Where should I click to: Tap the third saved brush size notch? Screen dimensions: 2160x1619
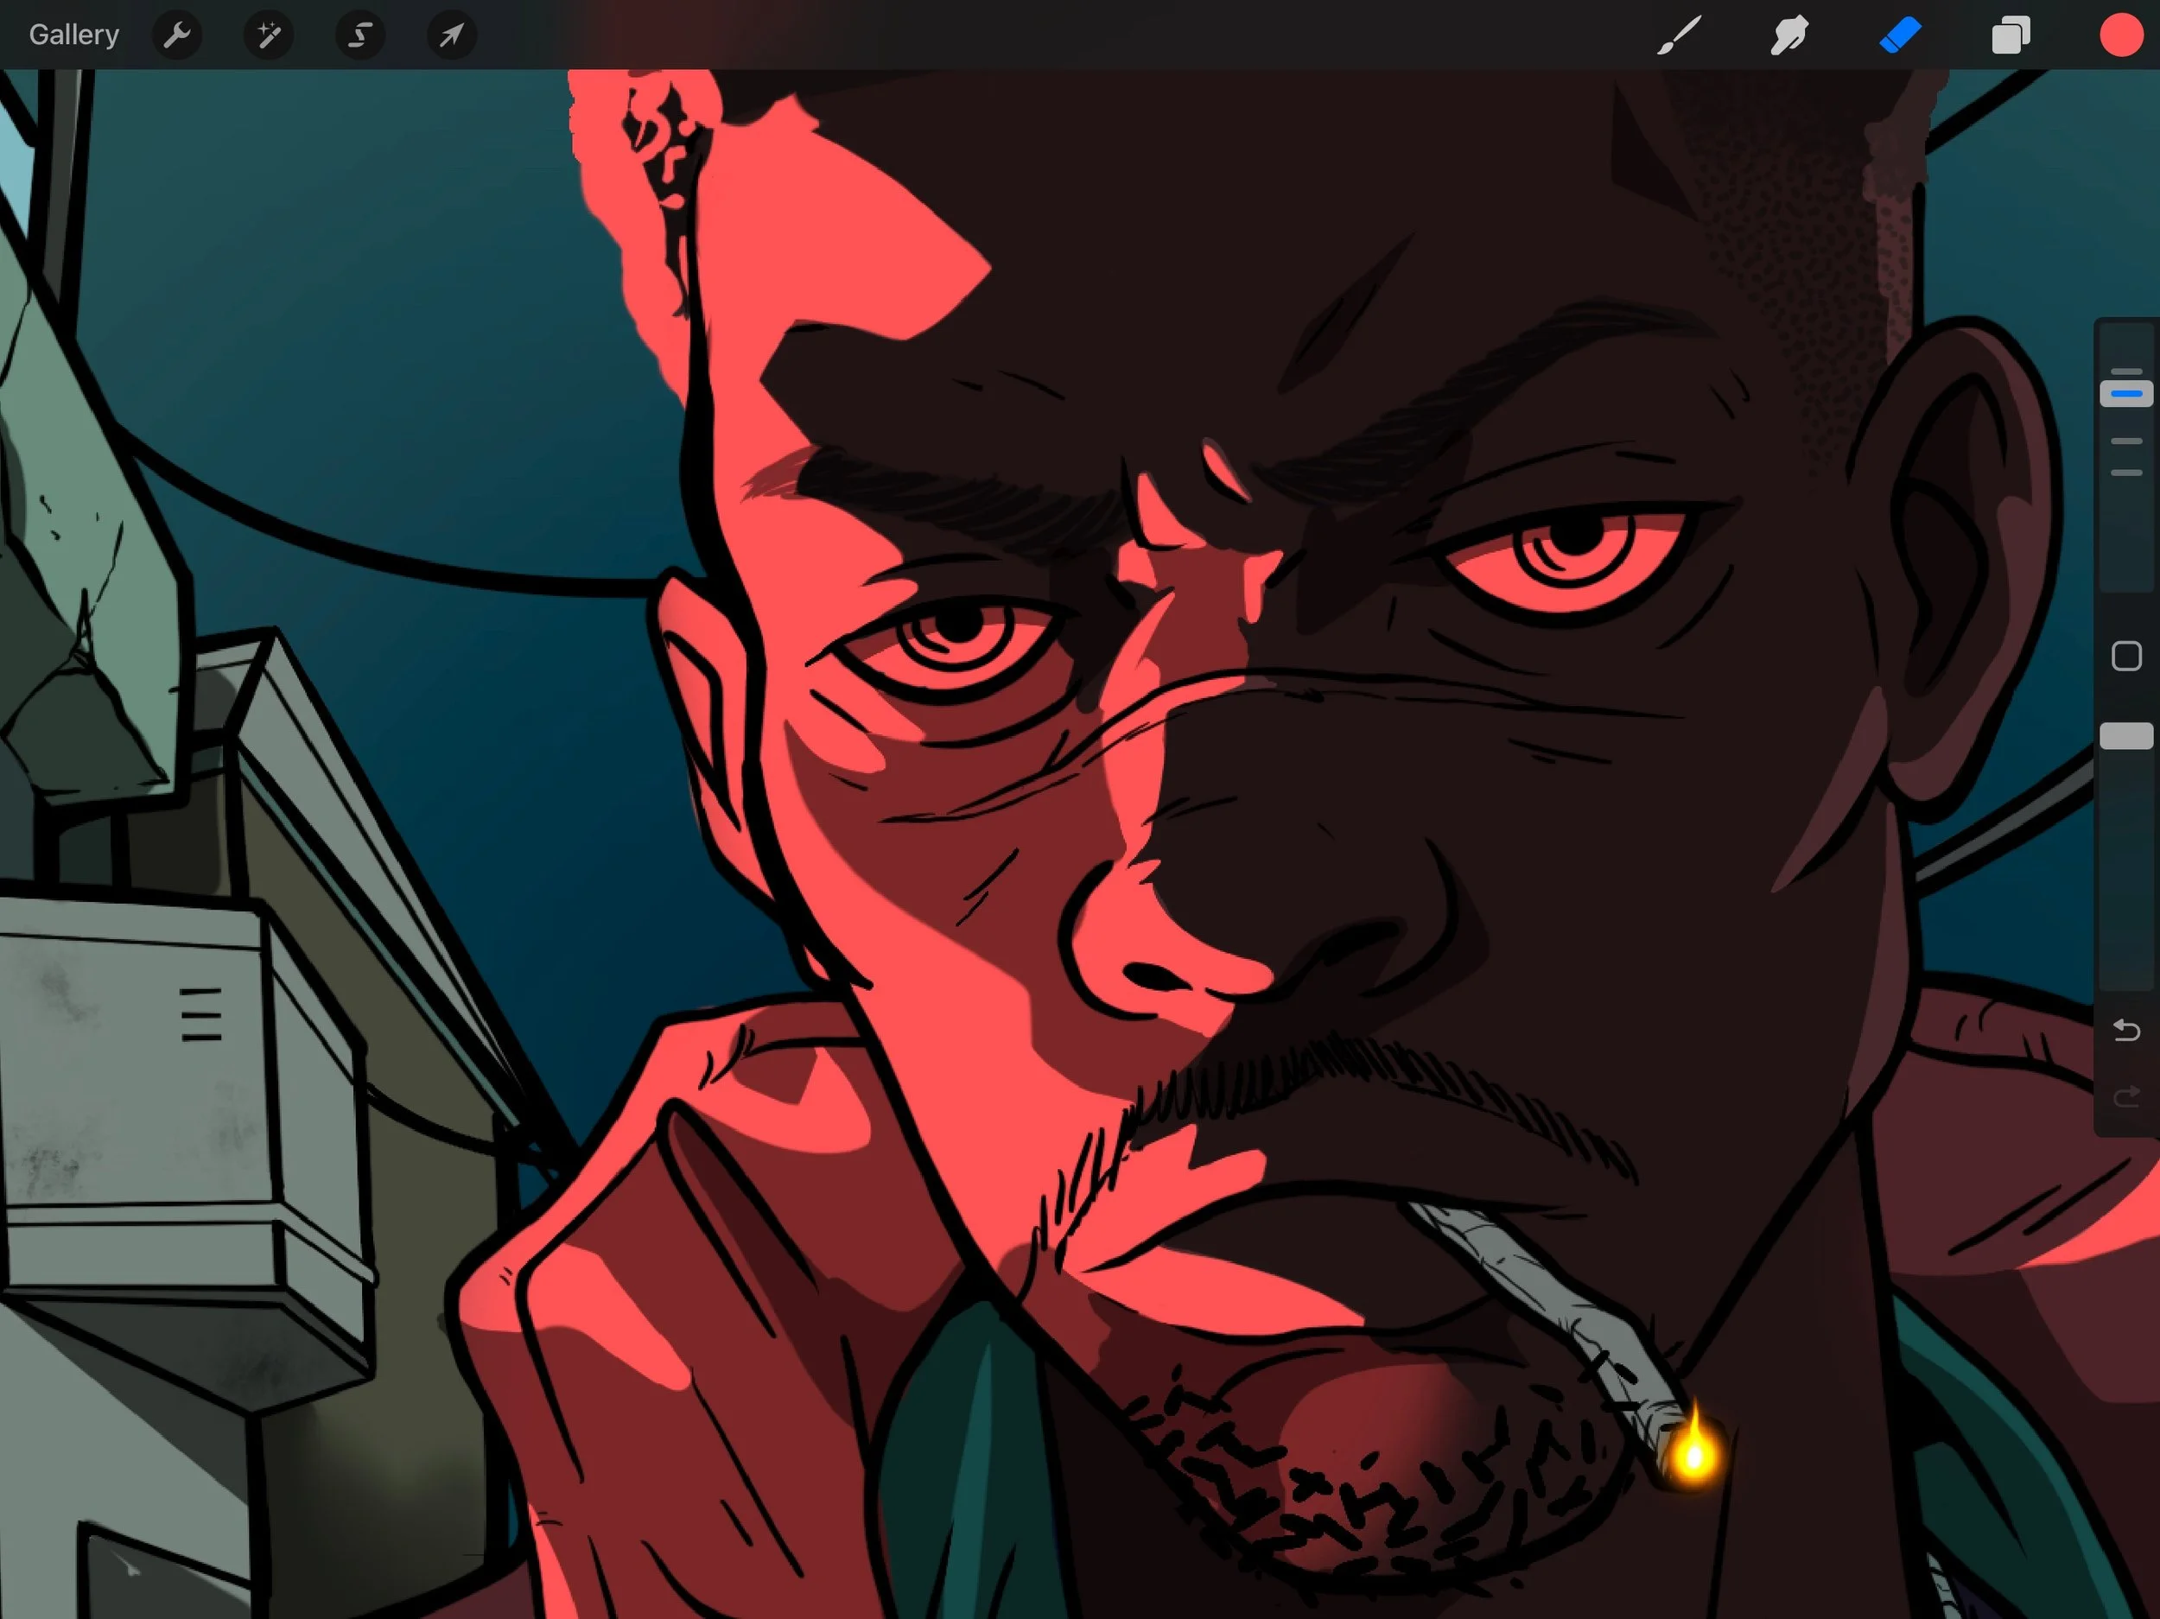(2125, 441)
